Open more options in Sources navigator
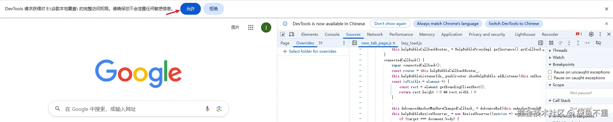Viewport: 613px width, 122px height. (x=344, y=43)
